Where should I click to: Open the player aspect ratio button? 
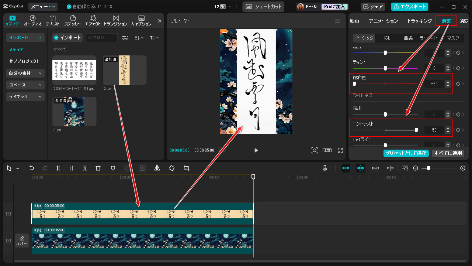coord(327,150)
